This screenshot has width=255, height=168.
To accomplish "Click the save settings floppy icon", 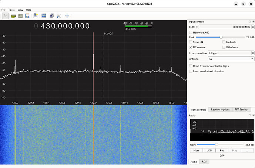I will point(27,16).
